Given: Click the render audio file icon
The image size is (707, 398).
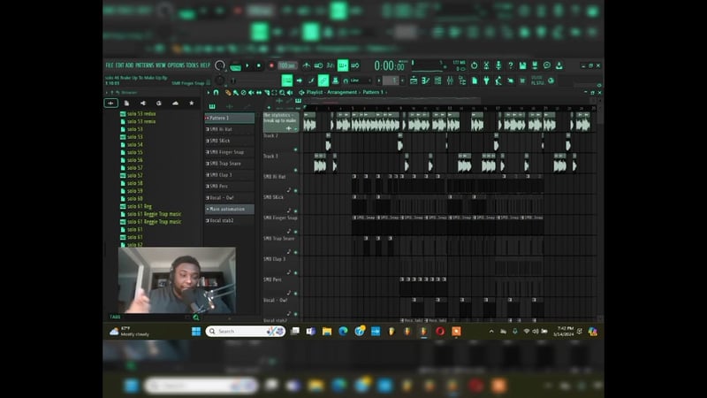Looking at the screenshot, I should coord(535,65).
